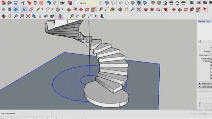
Task: Open a file with the folder icon
Action: [x=10, y=3]
